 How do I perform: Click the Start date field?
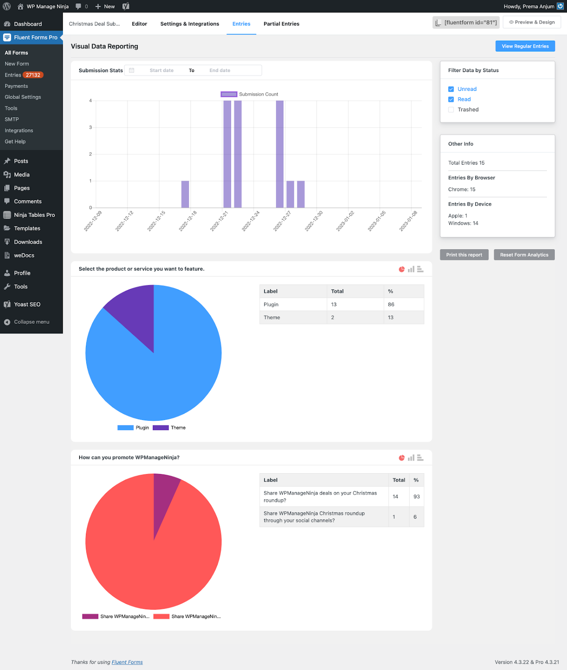click(162, 70)
